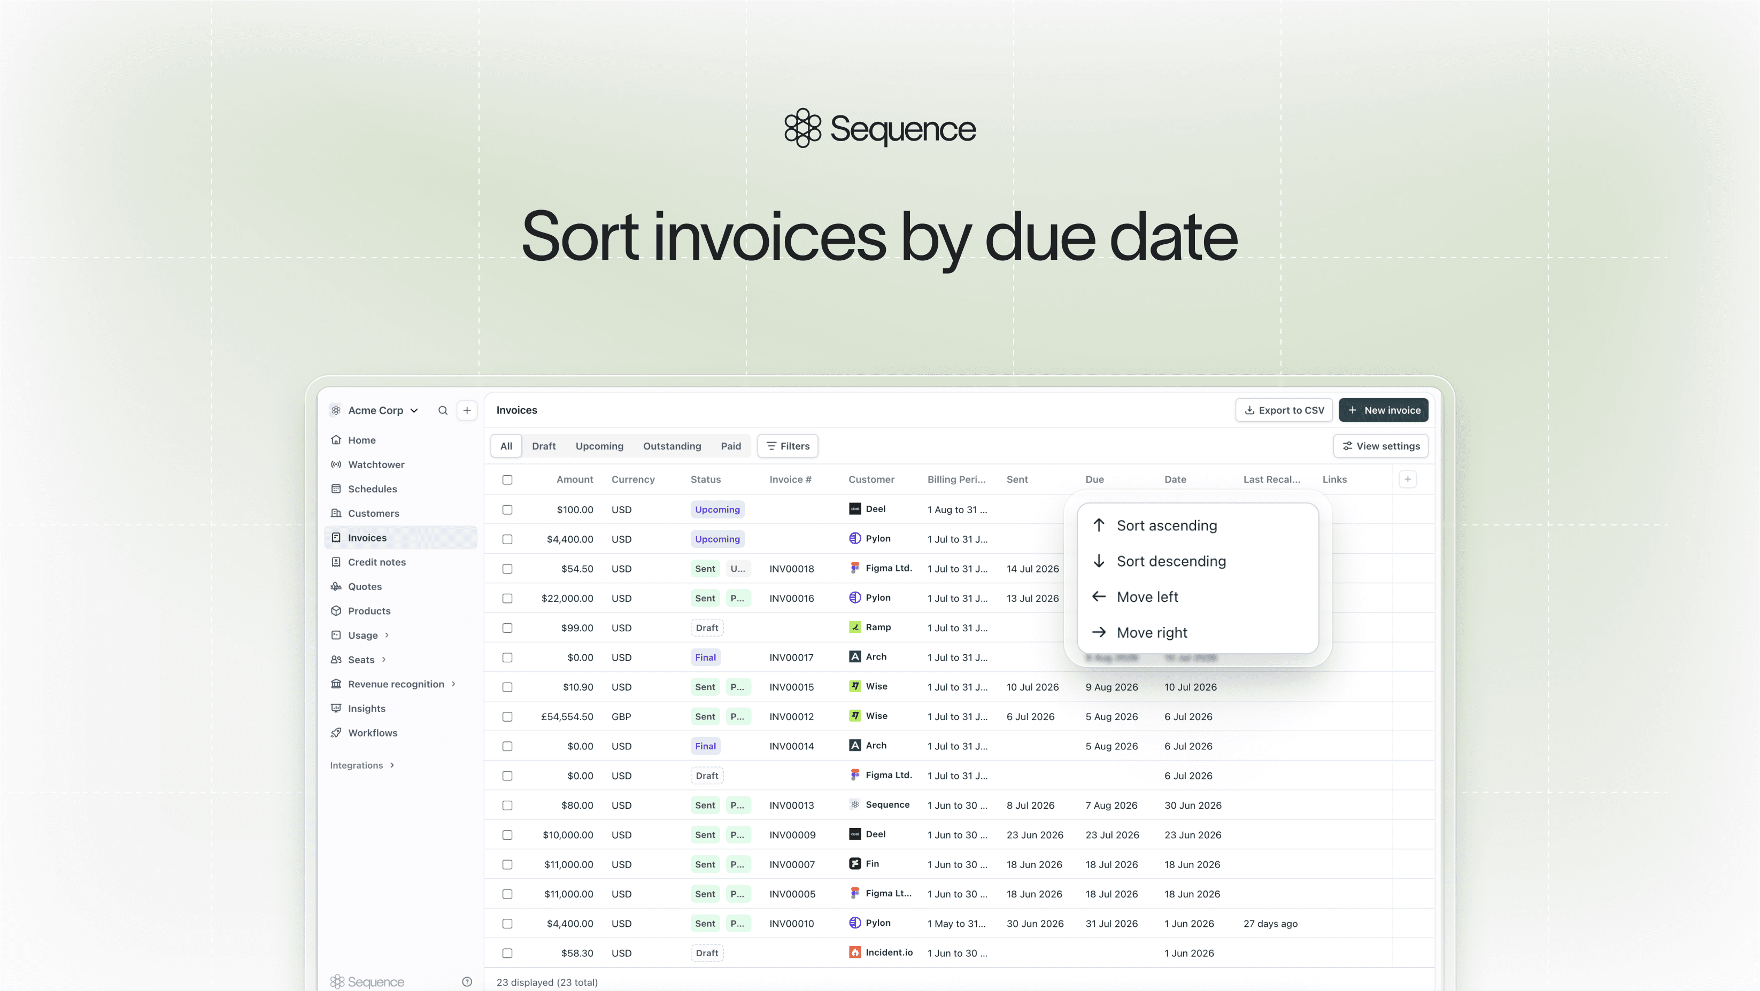Click the Final status badge for INV00014

[x=705, y=746]
